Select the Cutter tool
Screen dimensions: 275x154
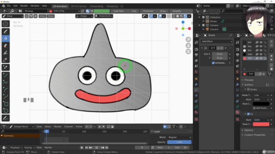pos(6,60)
